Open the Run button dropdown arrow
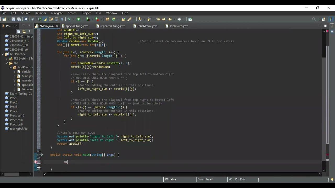Image resolution: width=335 pixels, height=188 pixels. [x=83, y=19]
